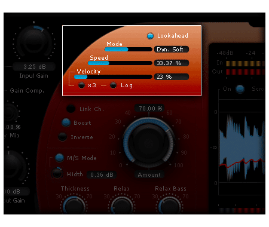Select the 0.36 dB width value field
269x227 pixels.
tap(102, 175)
